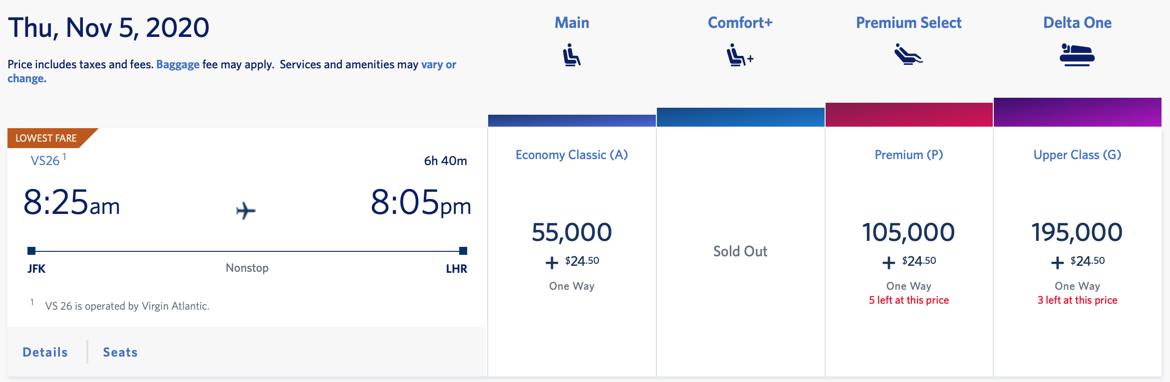
Task: Click the Delta One lie-flat bed icon
Action: click(1077, 56)
